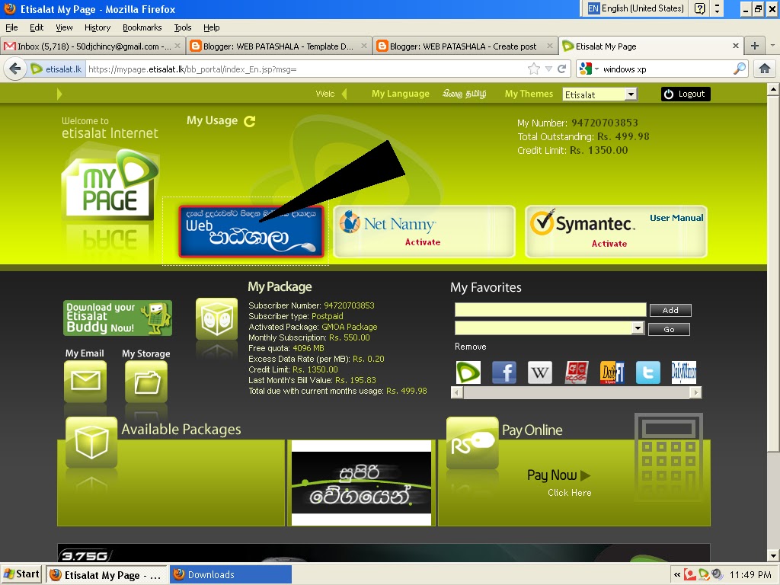Image resolution: width=780 pixels, height=585 pixels.
Task: Open the Web Patashala banner
Action: pyautogui.click(x=251, y=232)
